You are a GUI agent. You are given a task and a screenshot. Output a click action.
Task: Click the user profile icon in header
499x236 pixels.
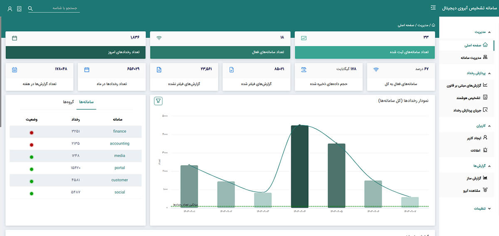(10, 9)
